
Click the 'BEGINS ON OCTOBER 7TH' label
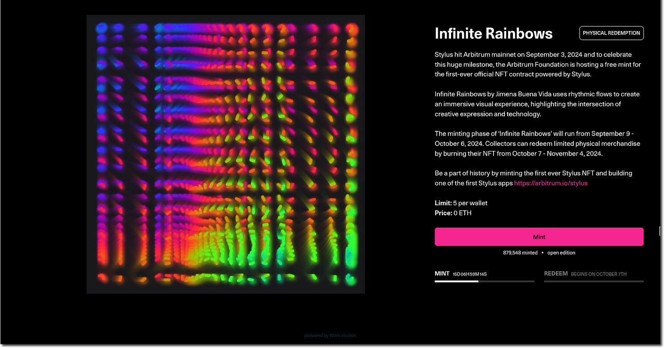599,274
